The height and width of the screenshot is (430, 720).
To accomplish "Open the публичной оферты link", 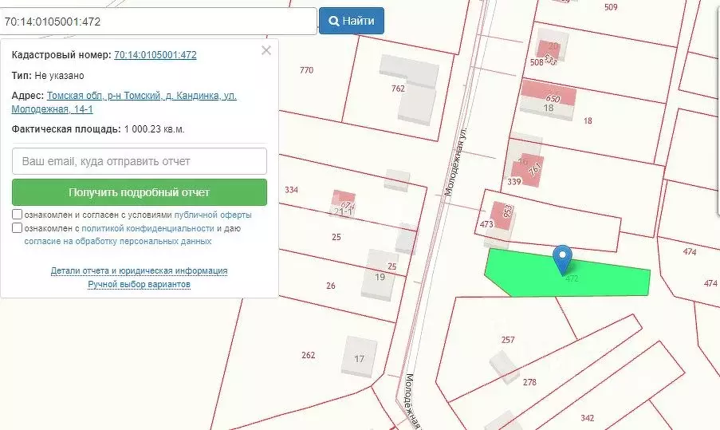I will click(x=213, y=215).
